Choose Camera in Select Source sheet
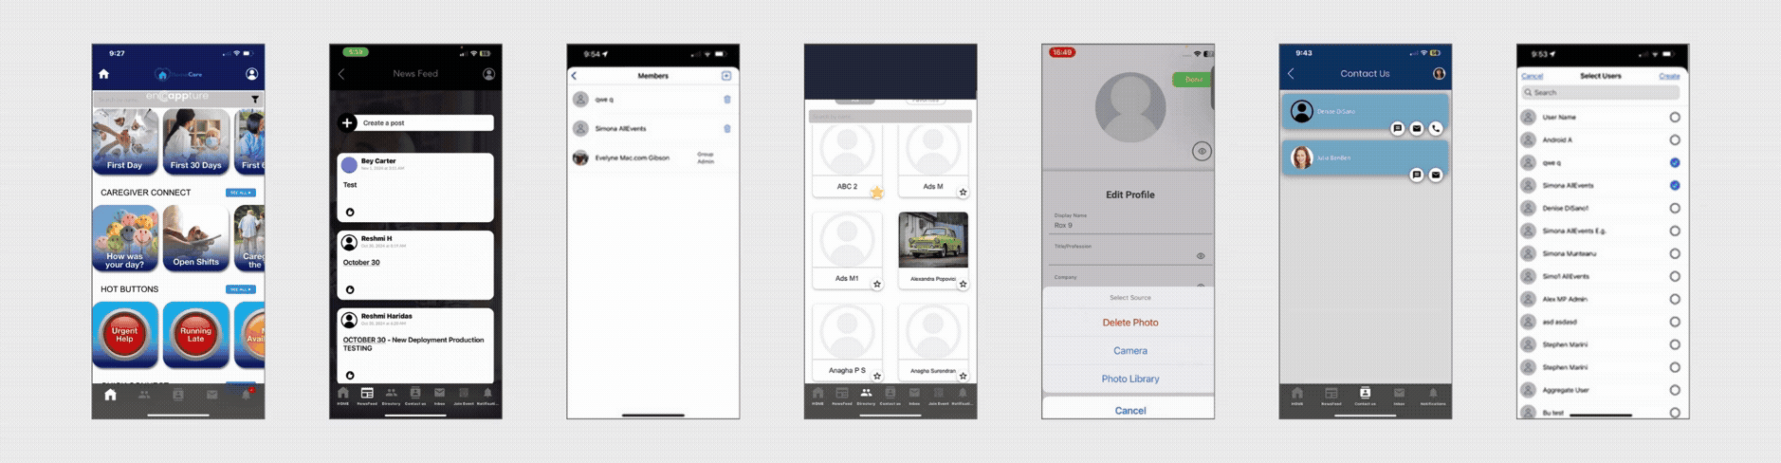 (1129, 351)
